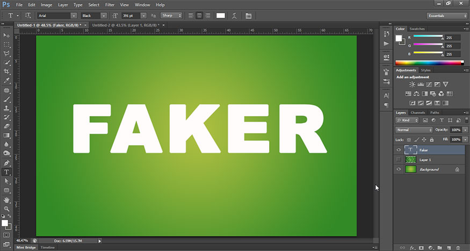Show the Layer 1 layer

click(x=399, y=159)
